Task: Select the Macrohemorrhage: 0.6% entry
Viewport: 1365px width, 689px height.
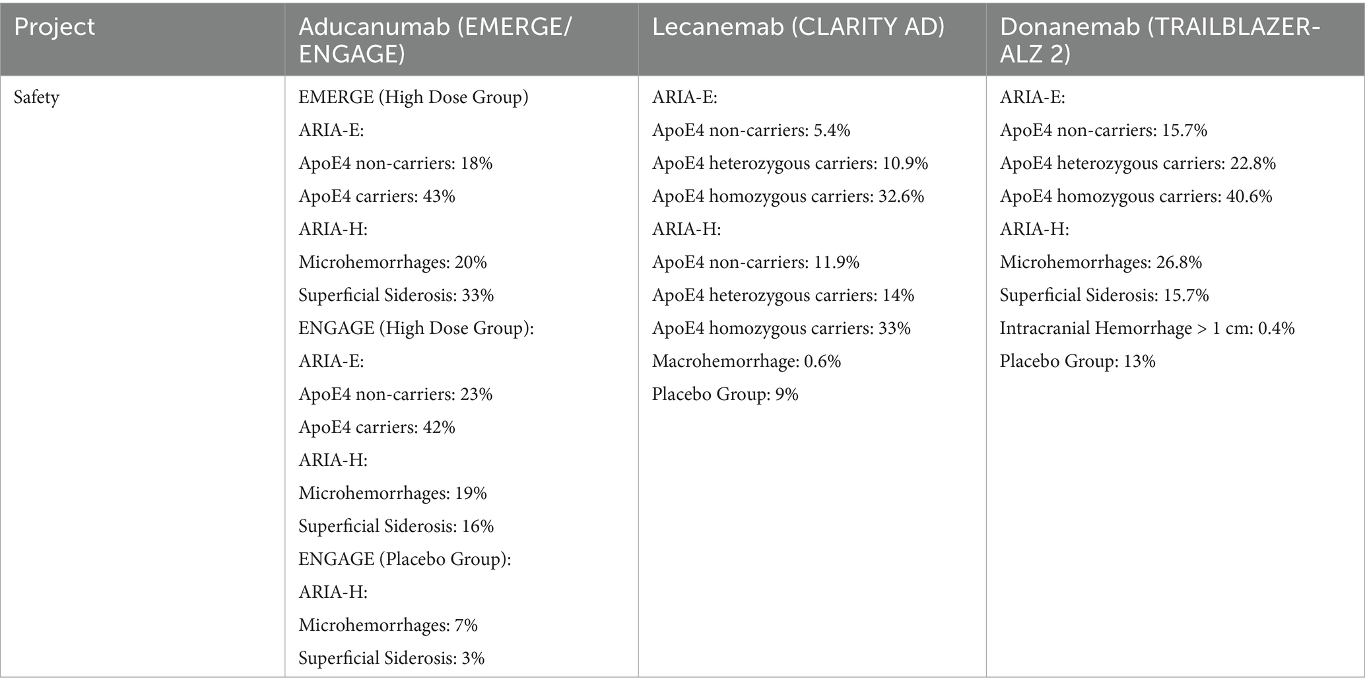Action: coord(747,361)
